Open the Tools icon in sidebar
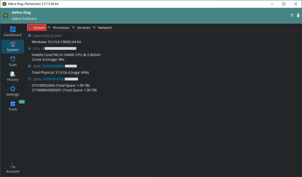 tap(13, 104)
